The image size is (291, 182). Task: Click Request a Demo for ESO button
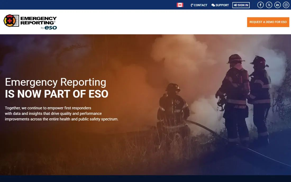pyautogui.click(x=268, y=22)
